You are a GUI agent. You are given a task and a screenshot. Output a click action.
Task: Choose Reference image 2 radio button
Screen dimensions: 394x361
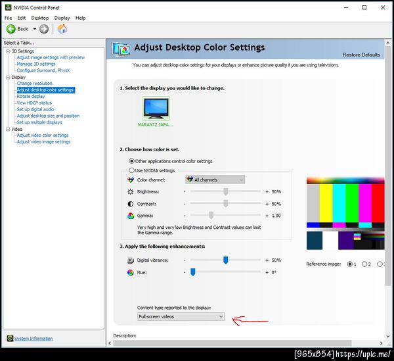tap(364, 264)
